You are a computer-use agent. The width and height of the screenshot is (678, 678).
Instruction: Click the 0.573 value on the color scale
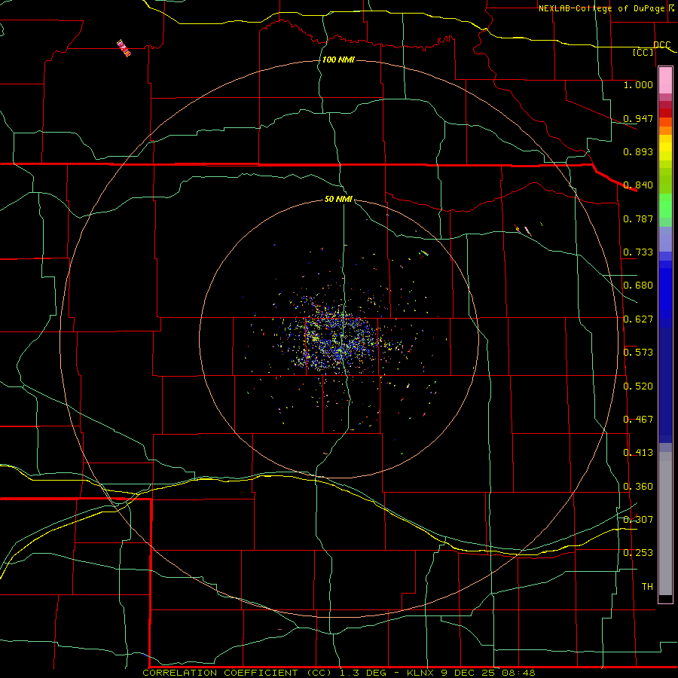pyautogui.click(x=638, y=353)
